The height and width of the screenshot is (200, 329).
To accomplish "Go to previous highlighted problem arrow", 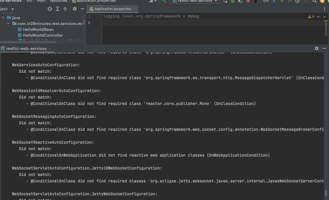I will [318, 17].
